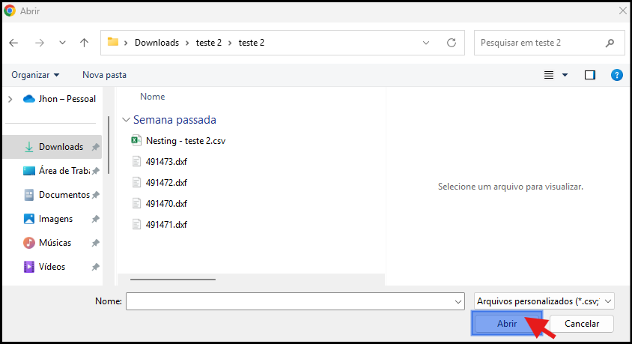
Task: Change view with the list view icon
Action: pos(549,75)
